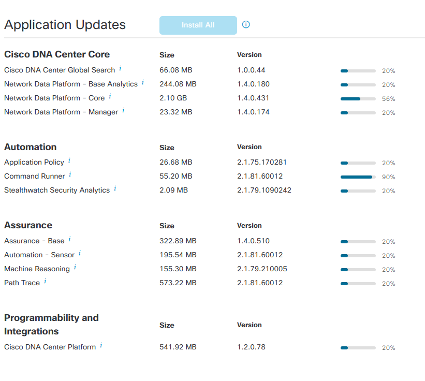Click version 1.4.0.431

253,98
